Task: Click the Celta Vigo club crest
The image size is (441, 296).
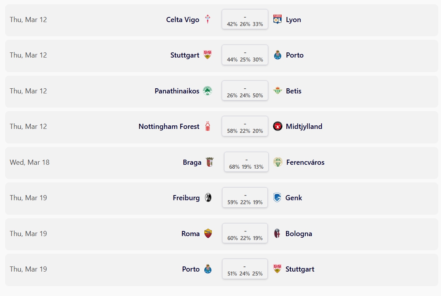Action: coord(208,19)
